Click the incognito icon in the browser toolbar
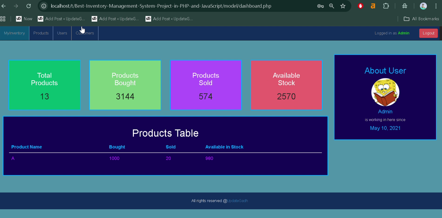 [x=404, y=6]
